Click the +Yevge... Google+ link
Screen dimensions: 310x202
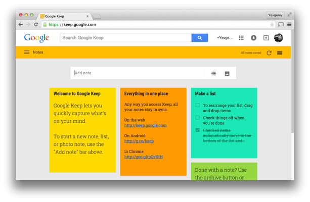(225, 38)
